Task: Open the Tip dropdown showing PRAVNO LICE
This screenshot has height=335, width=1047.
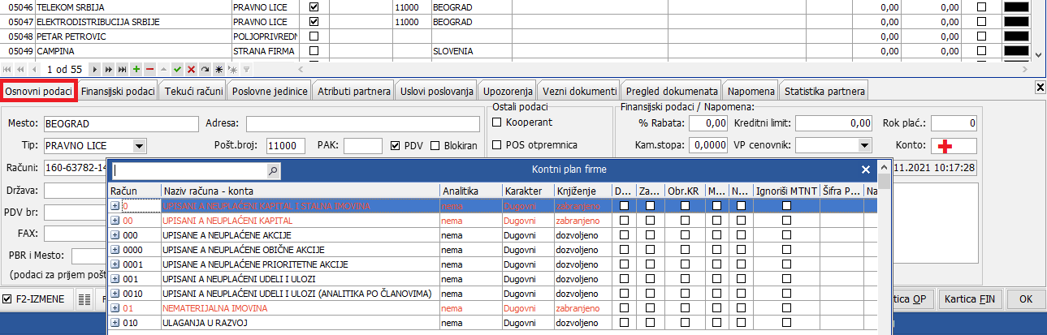Action: coord(139,146)
